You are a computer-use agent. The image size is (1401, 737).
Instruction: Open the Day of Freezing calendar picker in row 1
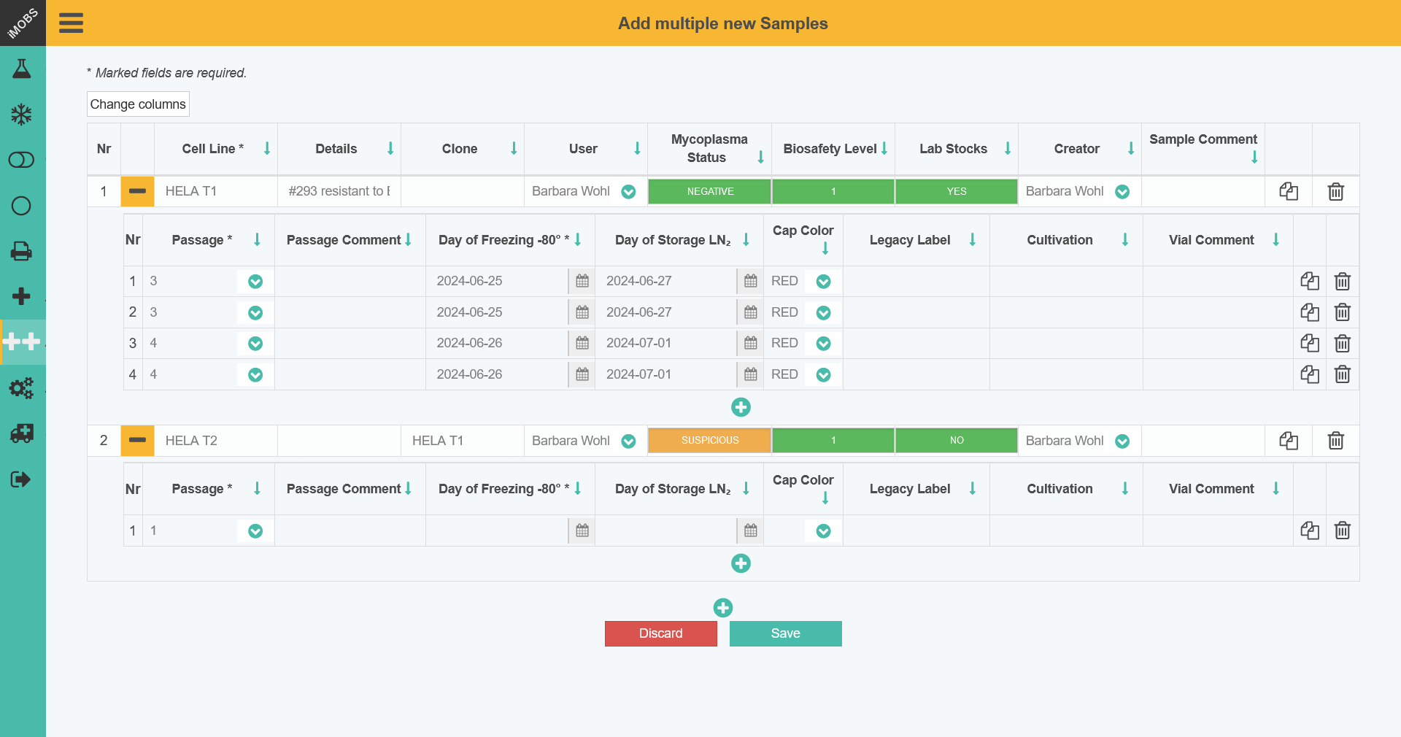(x=582, y=281)
